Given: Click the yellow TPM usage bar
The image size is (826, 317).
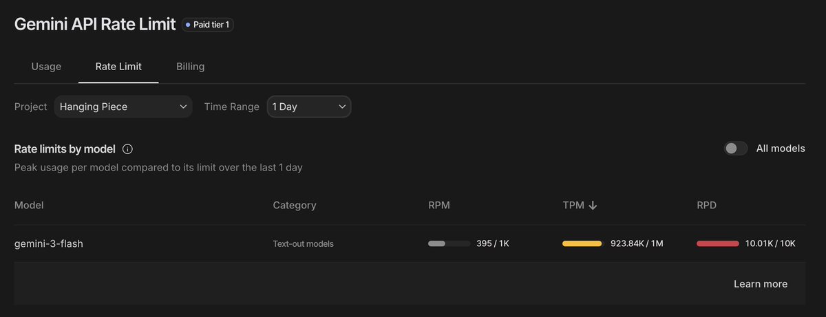Looking at the screenshot, I should point(584,243).
